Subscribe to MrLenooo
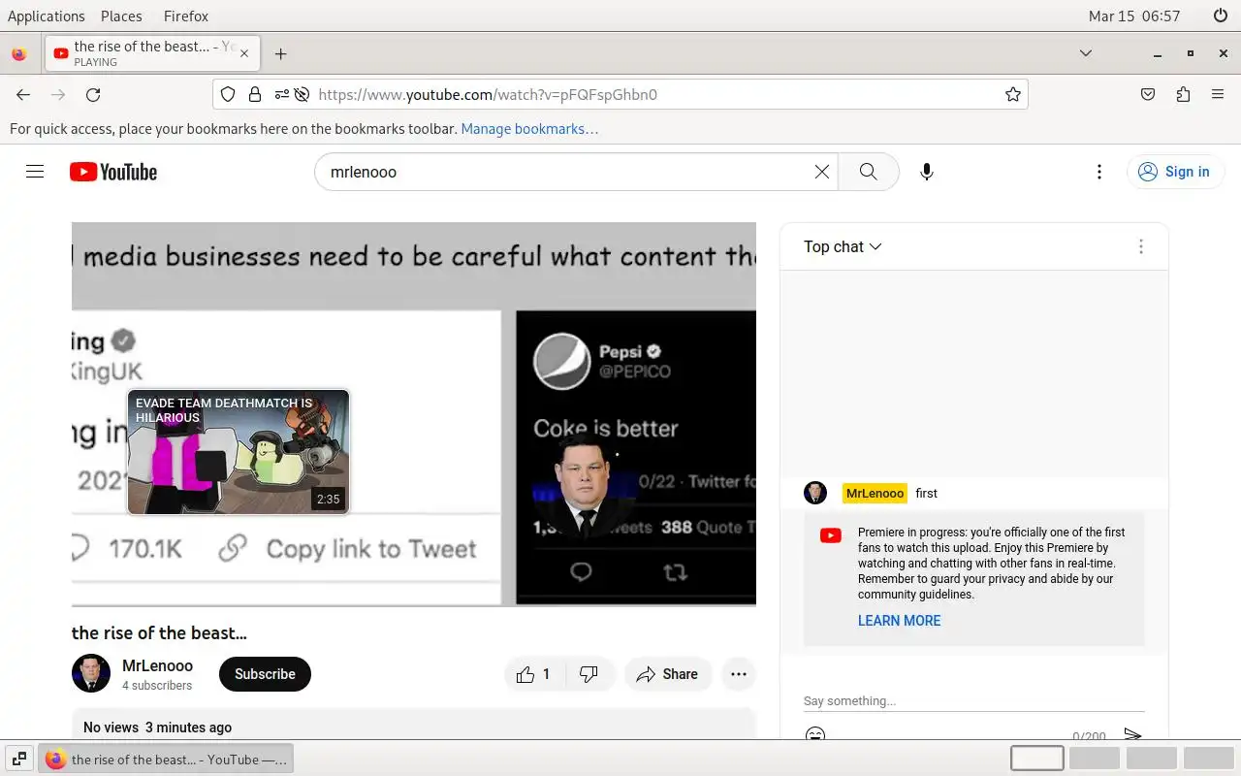 pyautogui.click(x=265, y=674)
